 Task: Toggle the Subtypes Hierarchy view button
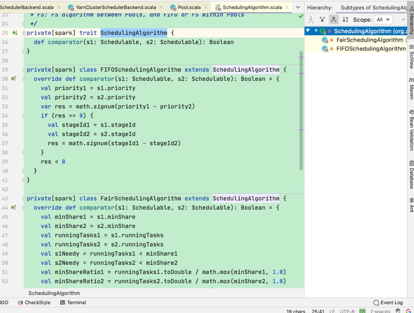[x=334, y=20]
